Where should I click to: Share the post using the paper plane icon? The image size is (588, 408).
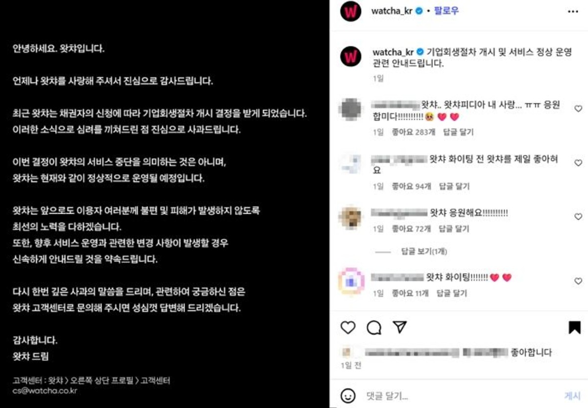tap(400, 327)
